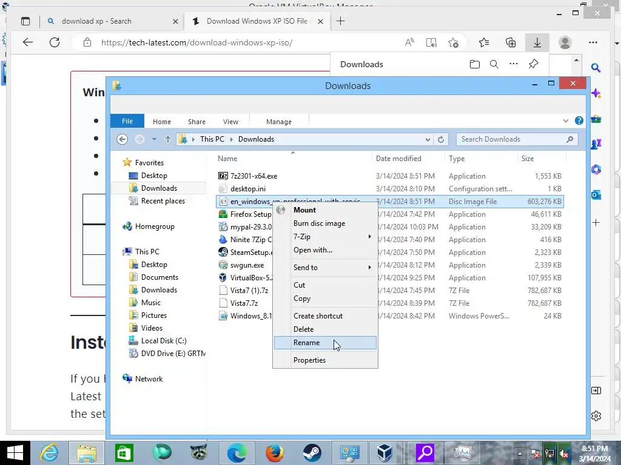Open the File ribbon tab
621x465 pixels.
[127, 121]
